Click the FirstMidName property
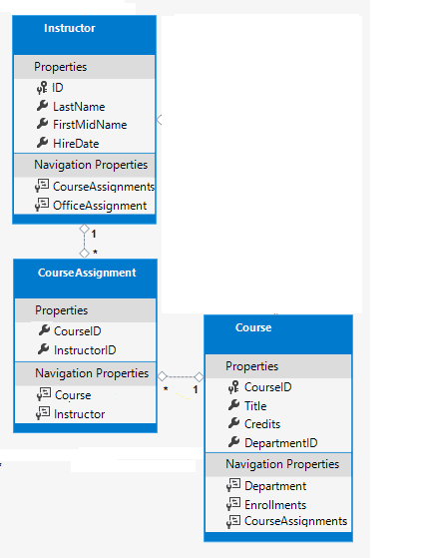422x558 pixels. pos(90,125)
